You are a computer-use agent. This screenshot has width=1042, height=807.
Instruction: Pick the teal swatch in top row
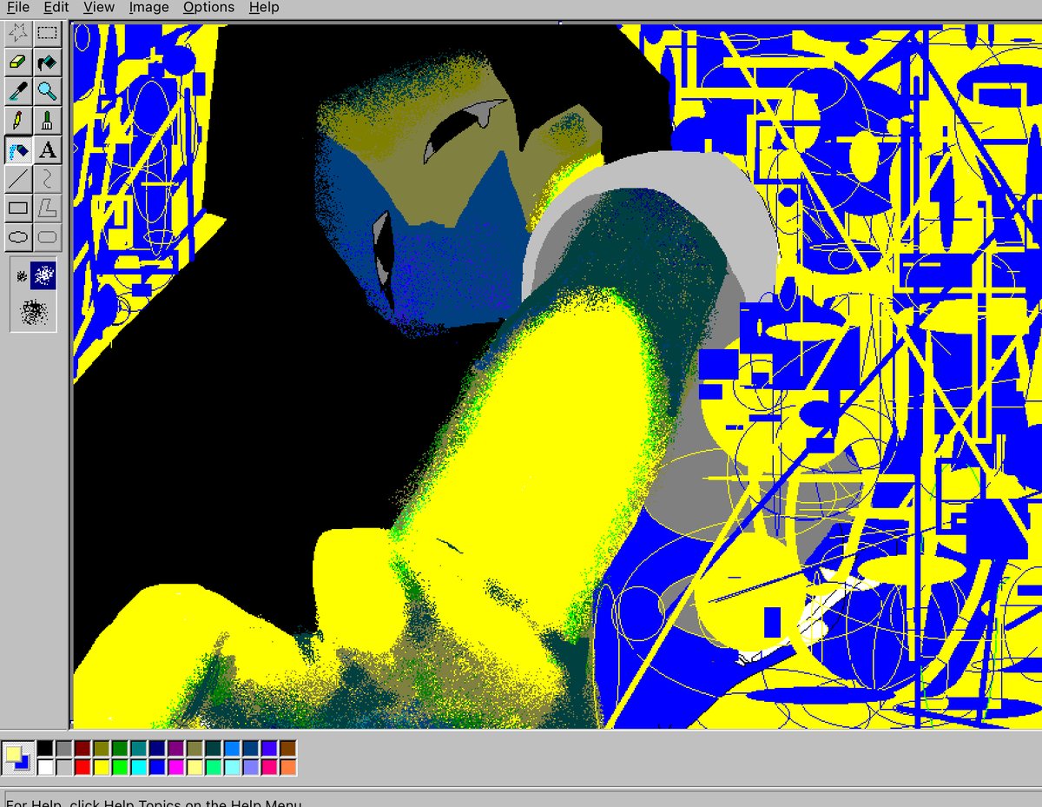(x=138, y=749)
